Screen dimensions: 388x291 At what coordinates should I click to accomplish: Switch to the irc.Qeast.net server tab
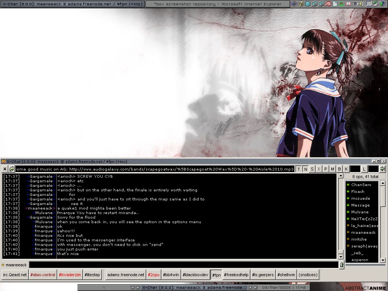(15, 275)
